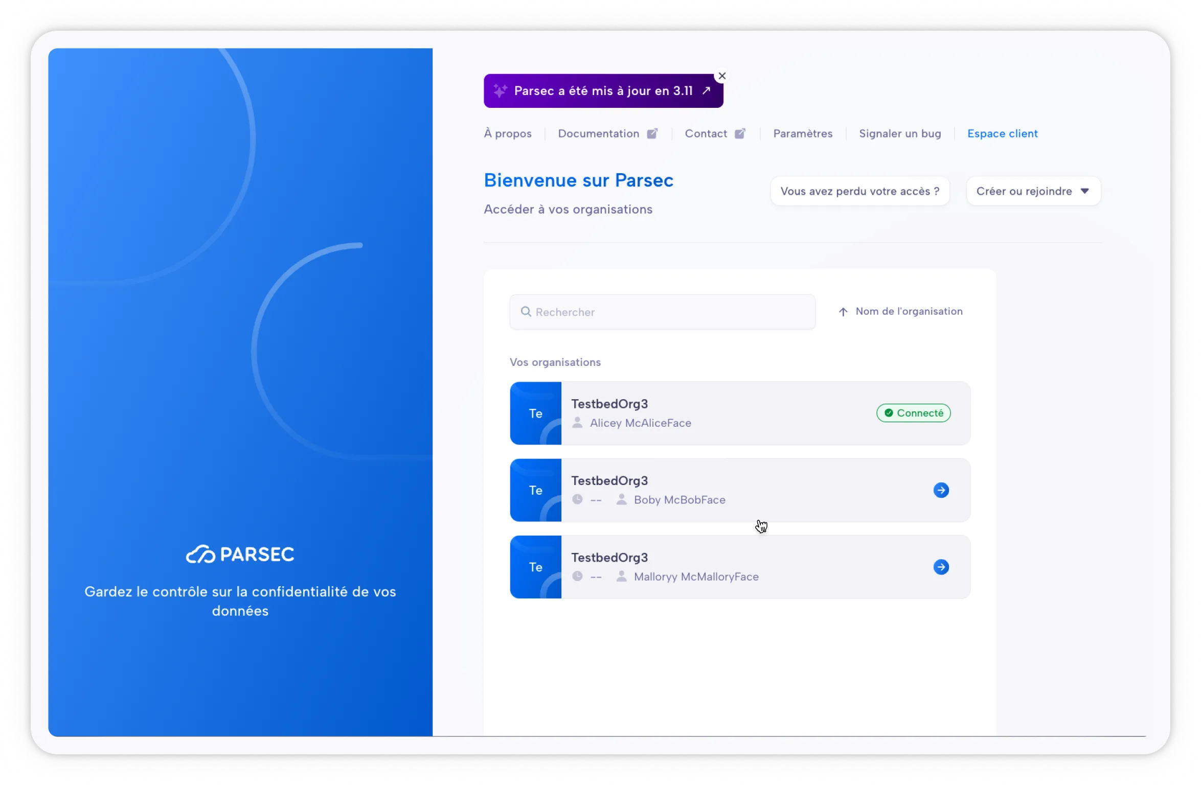This screenshot has height=785, width=1201.
Task: Go to Espace client
Action: click(x=1002, y=133)
